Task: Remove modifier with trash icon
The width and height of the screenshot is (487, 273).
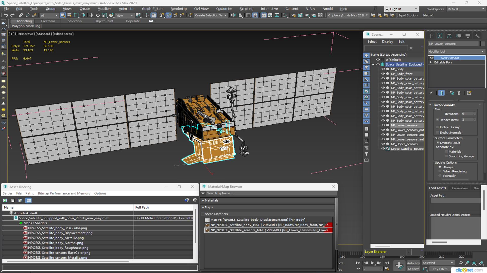Action: [459, 93]
